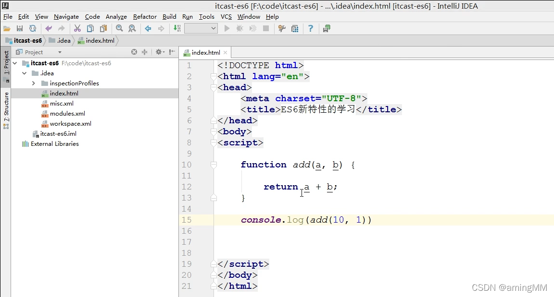Toggle the Z: Structure side tool window
The width and height of the screenshot is (554, 297).
coord(6,110)
